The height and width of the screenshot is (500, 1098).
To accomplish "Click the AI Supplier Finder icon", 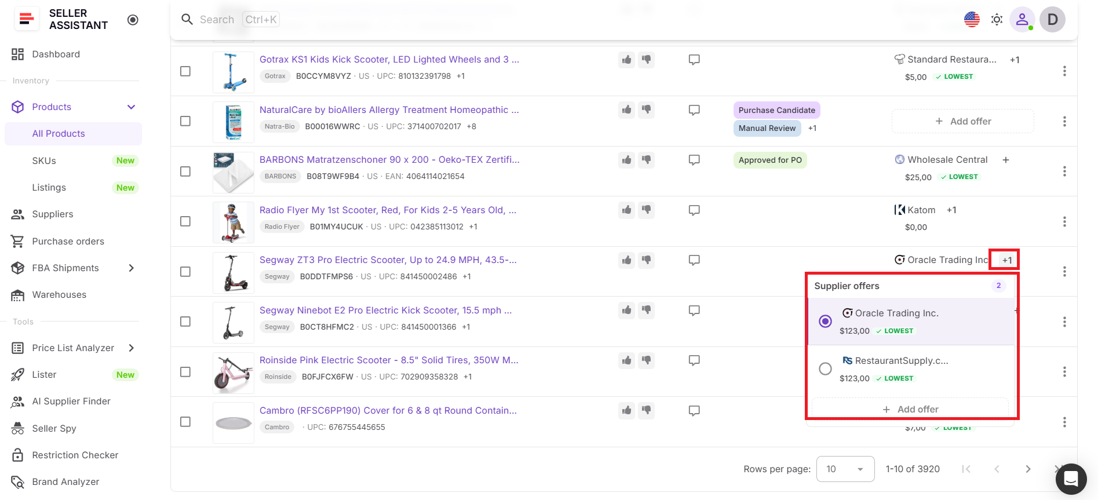I will pyautogui.click(x=18, y=402).
